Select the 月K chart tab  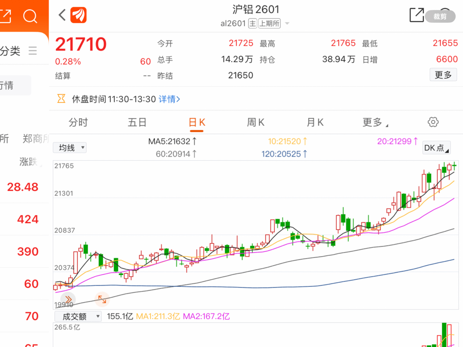(x=315, y=122)
